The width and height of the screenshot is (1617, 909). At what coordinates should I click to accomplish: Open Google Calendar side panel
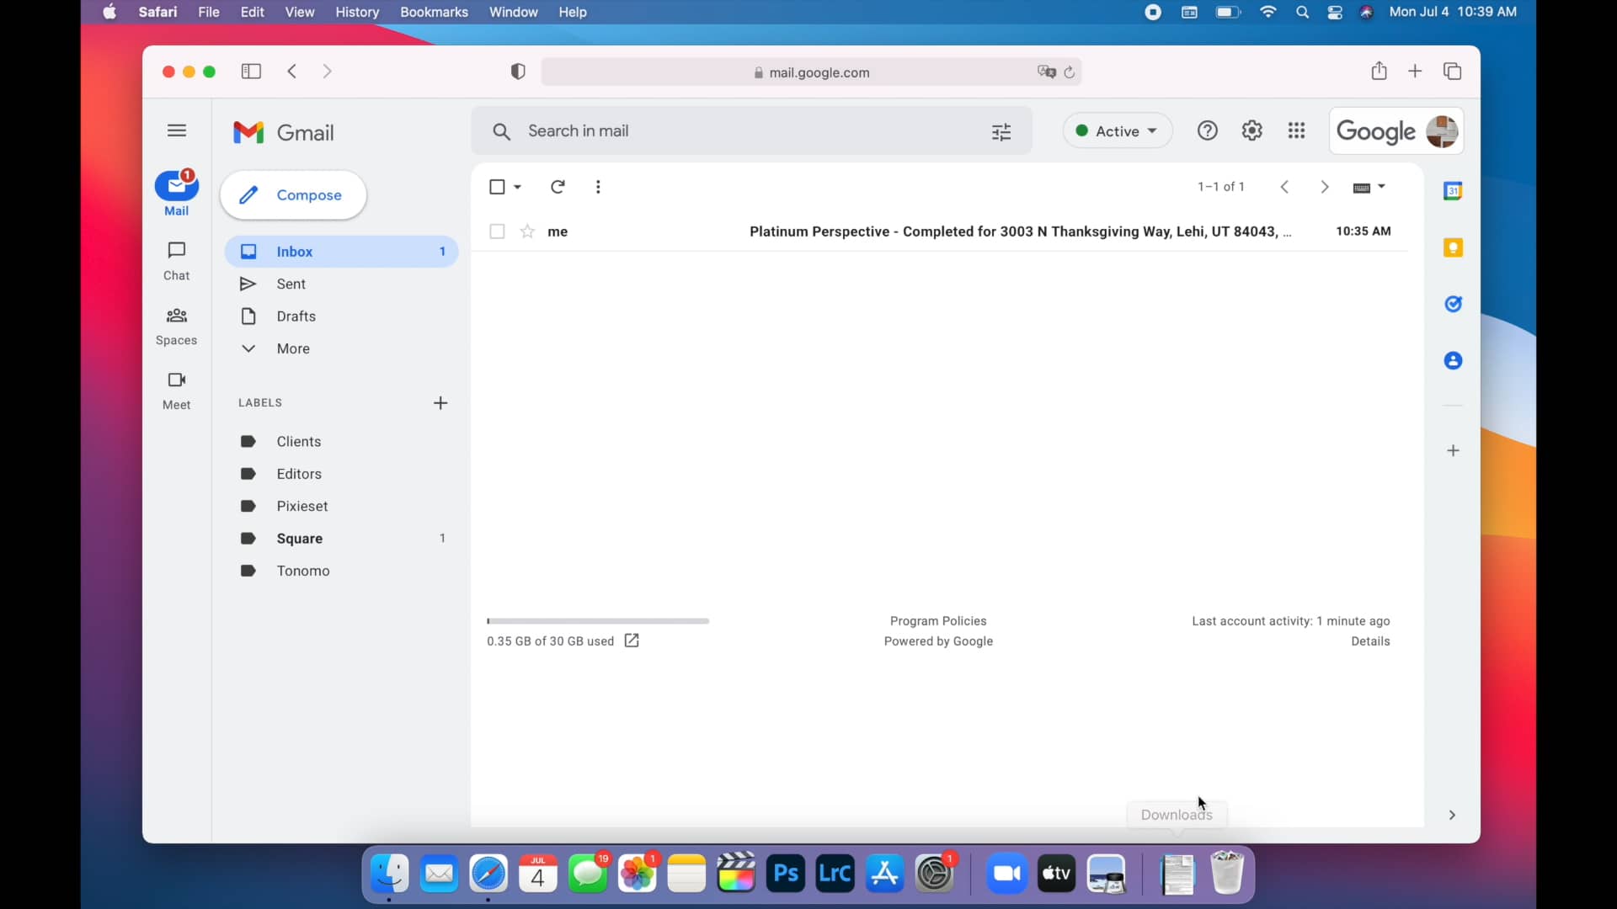[1454, 191]
